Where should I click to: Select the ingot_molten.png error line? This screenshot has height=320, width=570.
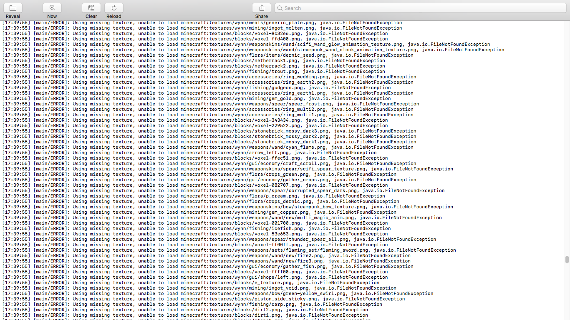coord(202,28)
